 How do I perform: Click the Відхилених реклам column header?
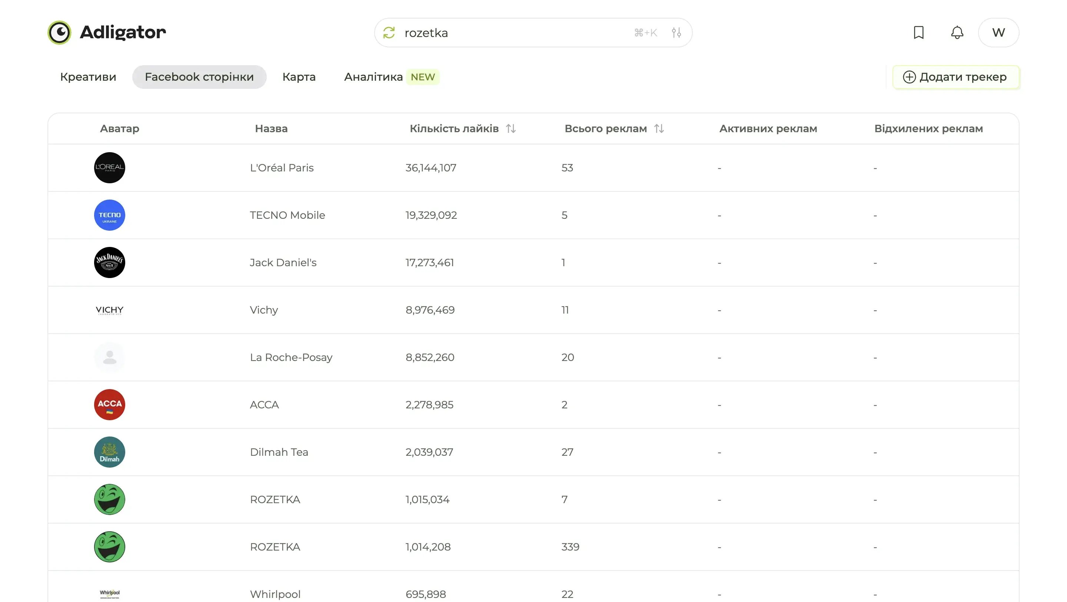coord(928,128)
